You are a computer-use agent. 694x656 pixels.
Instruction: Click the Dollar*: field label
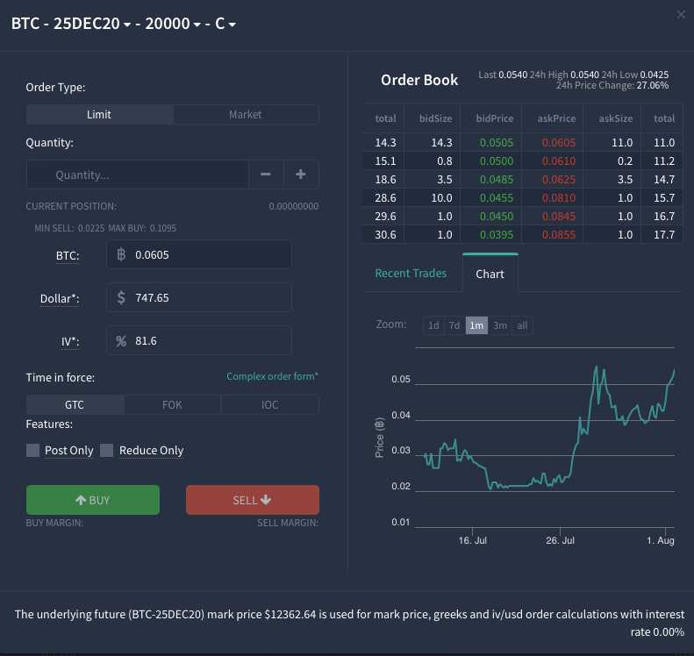(60, 298)
